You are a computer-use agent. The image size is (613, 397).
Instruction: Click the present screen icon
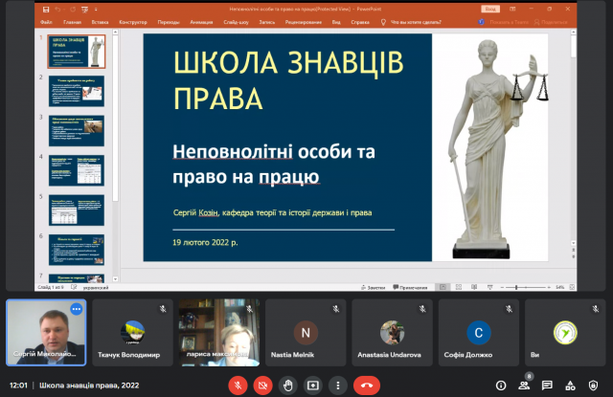pos(312,385)
